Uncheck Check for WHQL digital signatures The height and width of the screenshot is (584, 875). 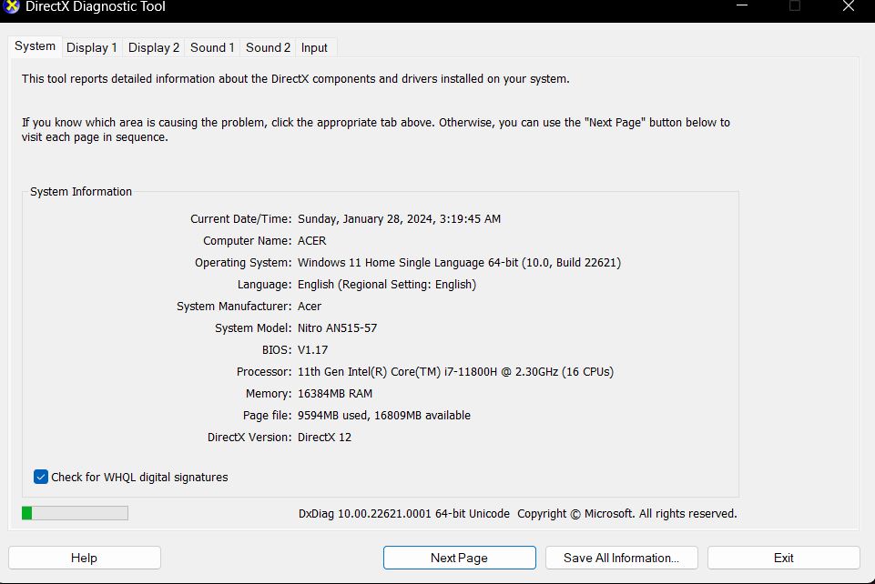pos(41,477)
